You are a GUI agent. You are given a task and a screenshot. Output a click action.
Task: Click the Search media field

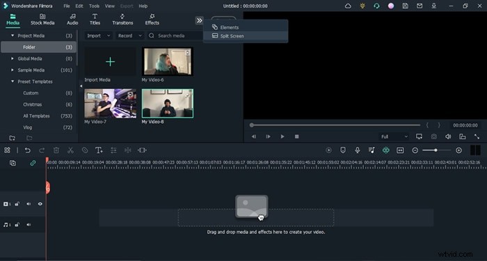(x=175, y=35)
